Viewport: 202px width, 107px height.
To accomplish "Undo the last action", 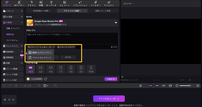I will point(4,86).
